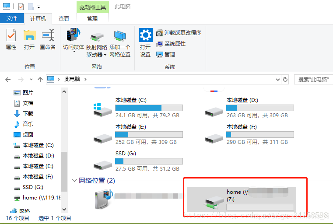Click the 本地磁盘 (D:) capacity bar

point(260,108)
